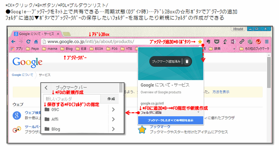Click the OneNote clipper extension icon
This screenshot has height=150, width=279.
click(x=233, y=41)
